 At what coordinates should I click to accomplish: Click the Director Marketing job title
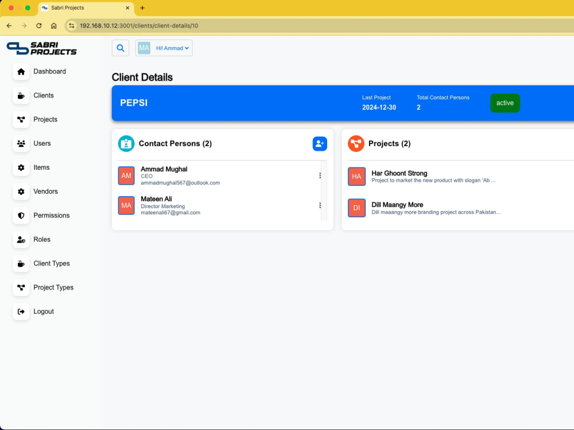pos(162,206)
